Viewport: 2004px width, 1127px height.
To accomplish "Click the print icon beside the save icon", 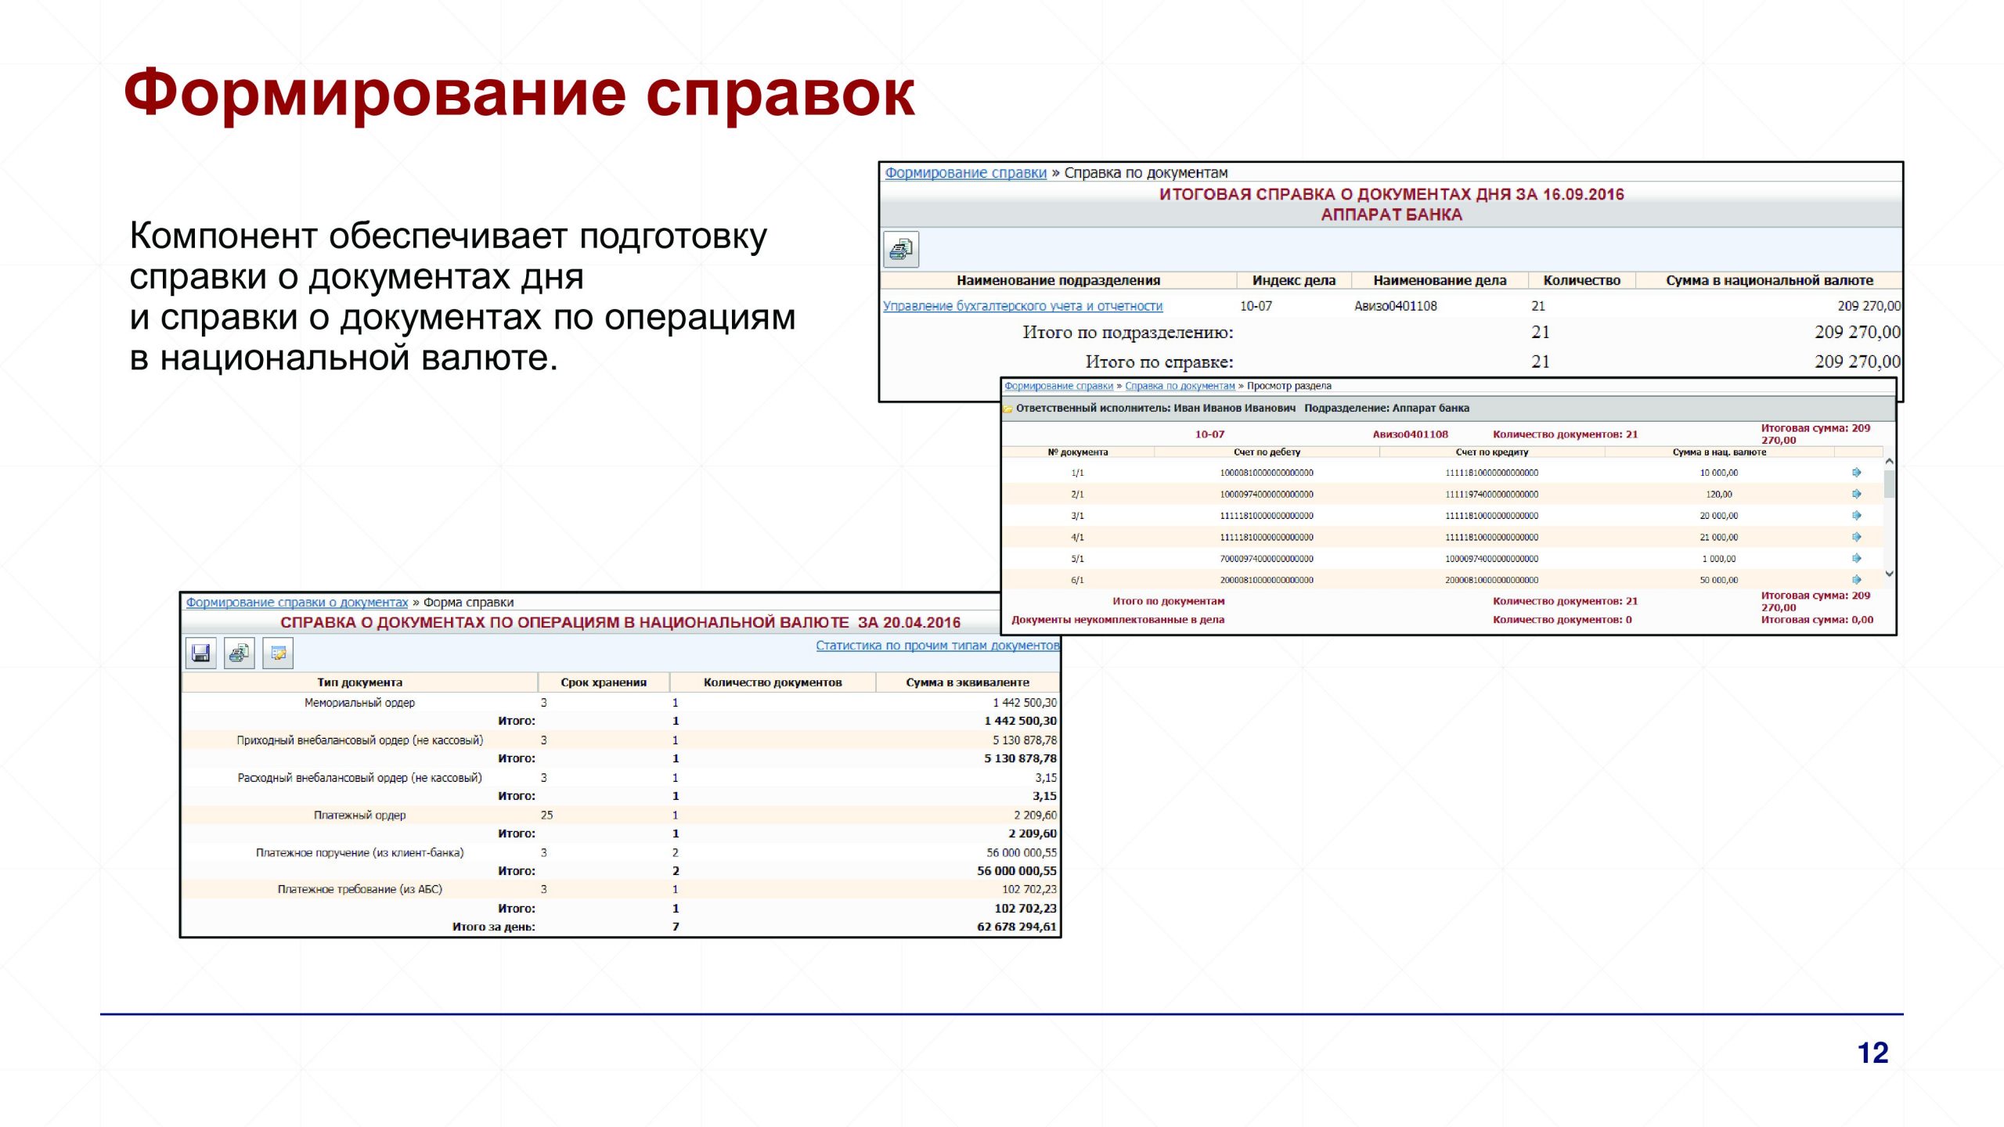I will (x=240, y=653).
